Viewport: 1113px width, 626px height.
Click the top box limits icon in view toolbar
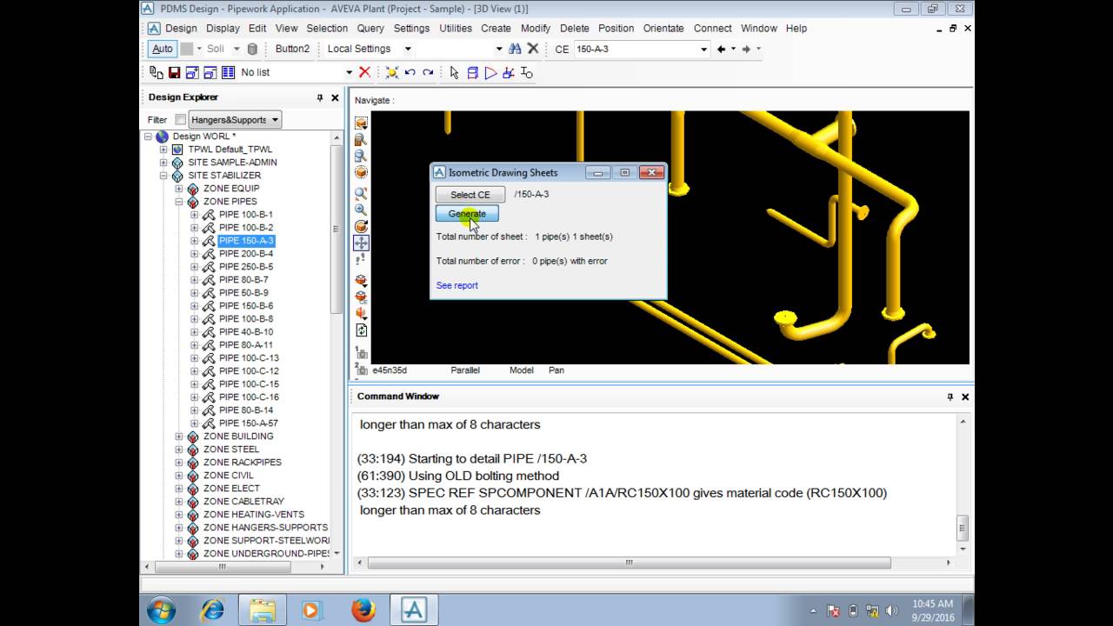(361, 123)
